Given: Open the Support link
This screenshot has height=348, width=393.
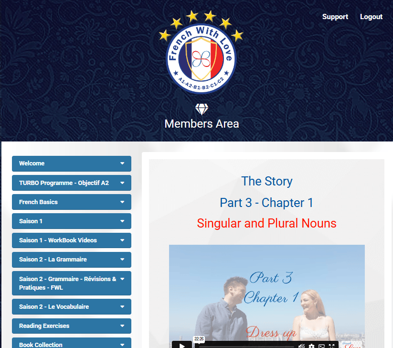Looking at the screenshot, I should pyautogui.click(x=335, y=17).
